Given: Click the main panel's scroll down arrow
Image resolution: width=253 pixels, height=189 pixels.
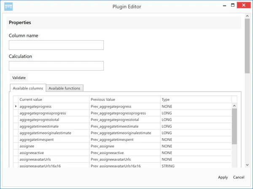Looking at the screenshot, I should coord(247,165).
